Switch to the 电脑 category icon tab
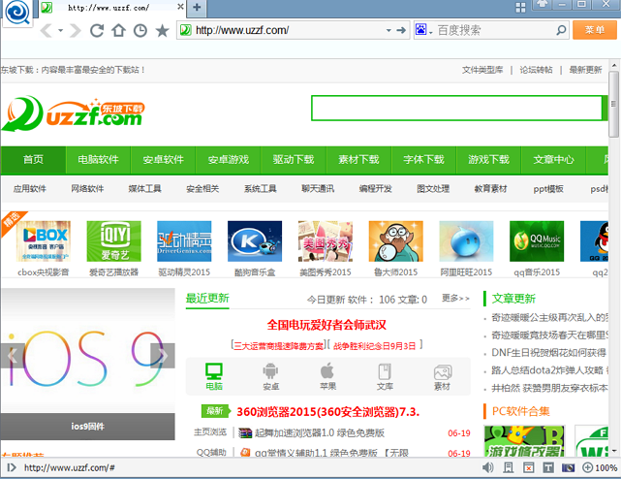Image resolution: width=621 pixels, height=479 pixels. pyautogui.click(x=214, y=376)
